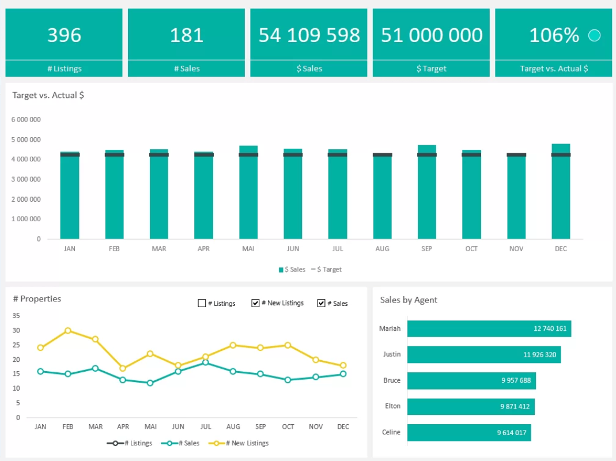This screenshot has height=461, width=616.
Task: Uncheck the # Sales checkbox
Action: [x=322, y=303]
